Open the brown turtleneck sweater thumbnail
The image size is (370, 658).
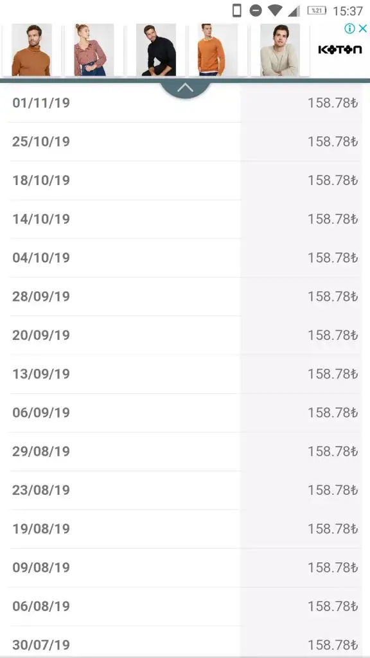(x=31, y=49)
